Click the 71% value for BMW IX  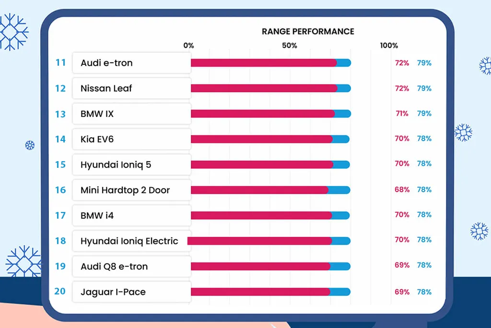(402, 114)
